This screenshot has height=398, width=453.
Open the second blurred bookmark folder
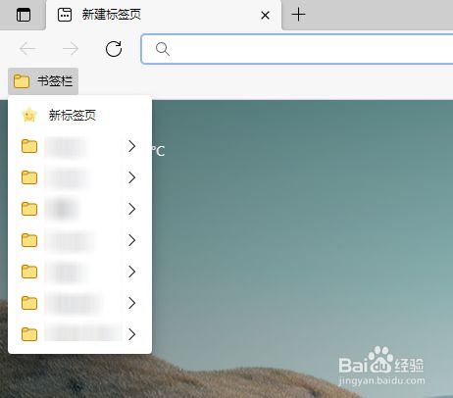(x=79, y=177)
